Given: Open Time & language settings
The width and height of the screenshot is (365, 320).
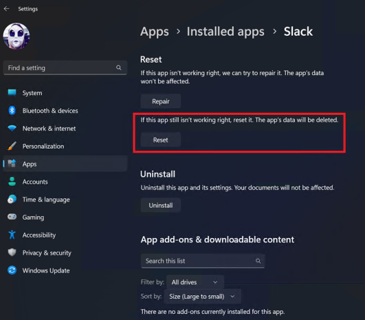Looking at the screenshot, I should (x=46, y=200).
